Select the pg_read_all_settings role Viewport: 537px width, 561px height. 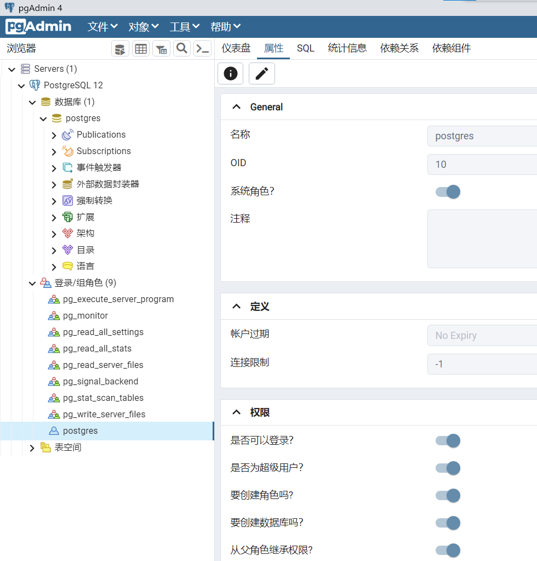(x=104, y=332)
